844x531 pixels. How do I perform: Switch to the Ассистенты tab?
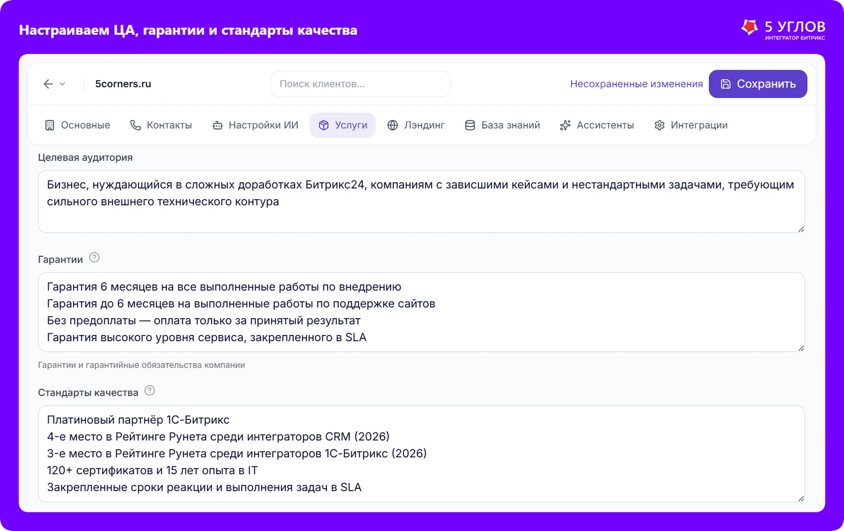click(x=597, y=125)
